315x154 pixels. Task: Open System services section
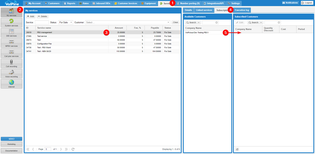click(11, 23)
